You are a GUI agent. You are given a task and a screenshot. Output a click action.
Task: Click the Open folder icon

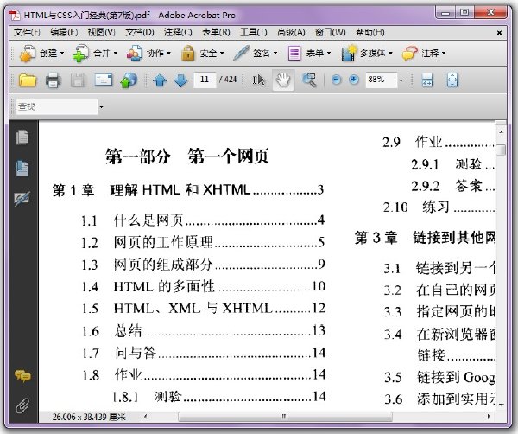coord(28,80)
